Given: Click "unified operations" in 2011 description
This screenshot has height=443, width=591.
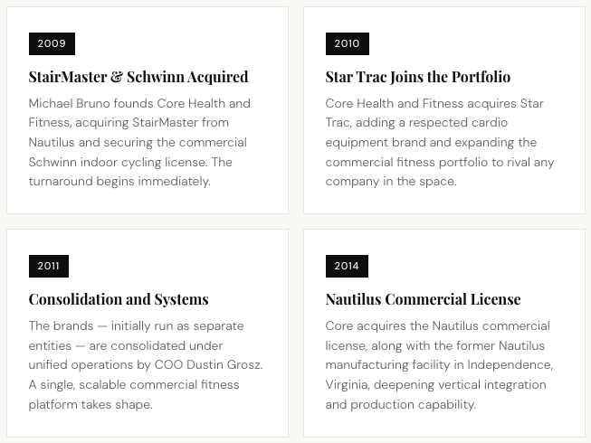Looking at the screenshot, I should pyautogui.click(x=84, y=364).
